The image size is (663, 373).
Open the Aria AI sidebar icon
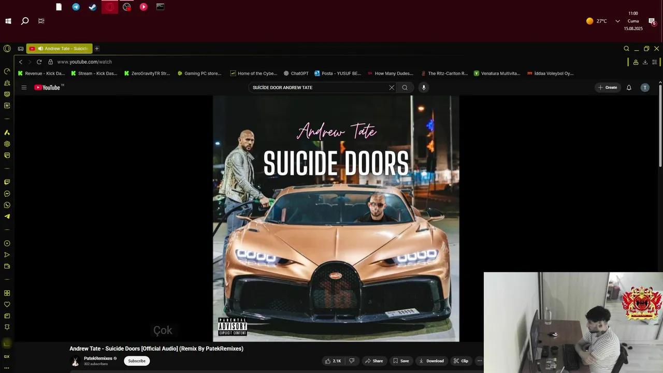coord(7,133)
